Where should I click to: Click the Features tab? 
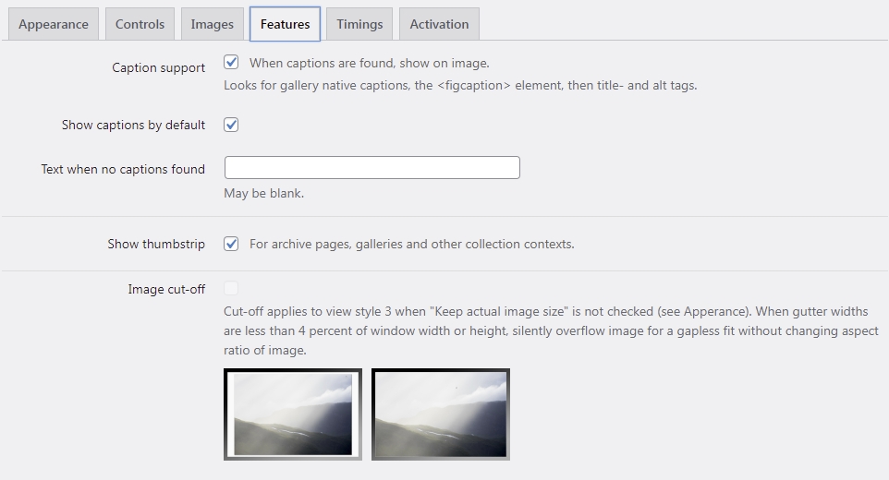(286, 24)
